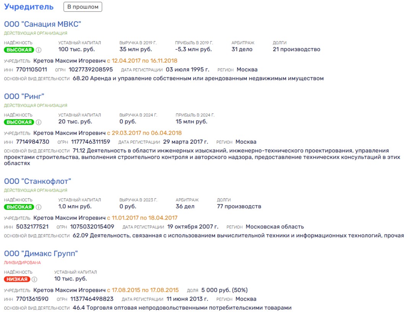414x320 pixels.
Task: Toggle the "В прошлом" filter button
Action: pos(83,7)
